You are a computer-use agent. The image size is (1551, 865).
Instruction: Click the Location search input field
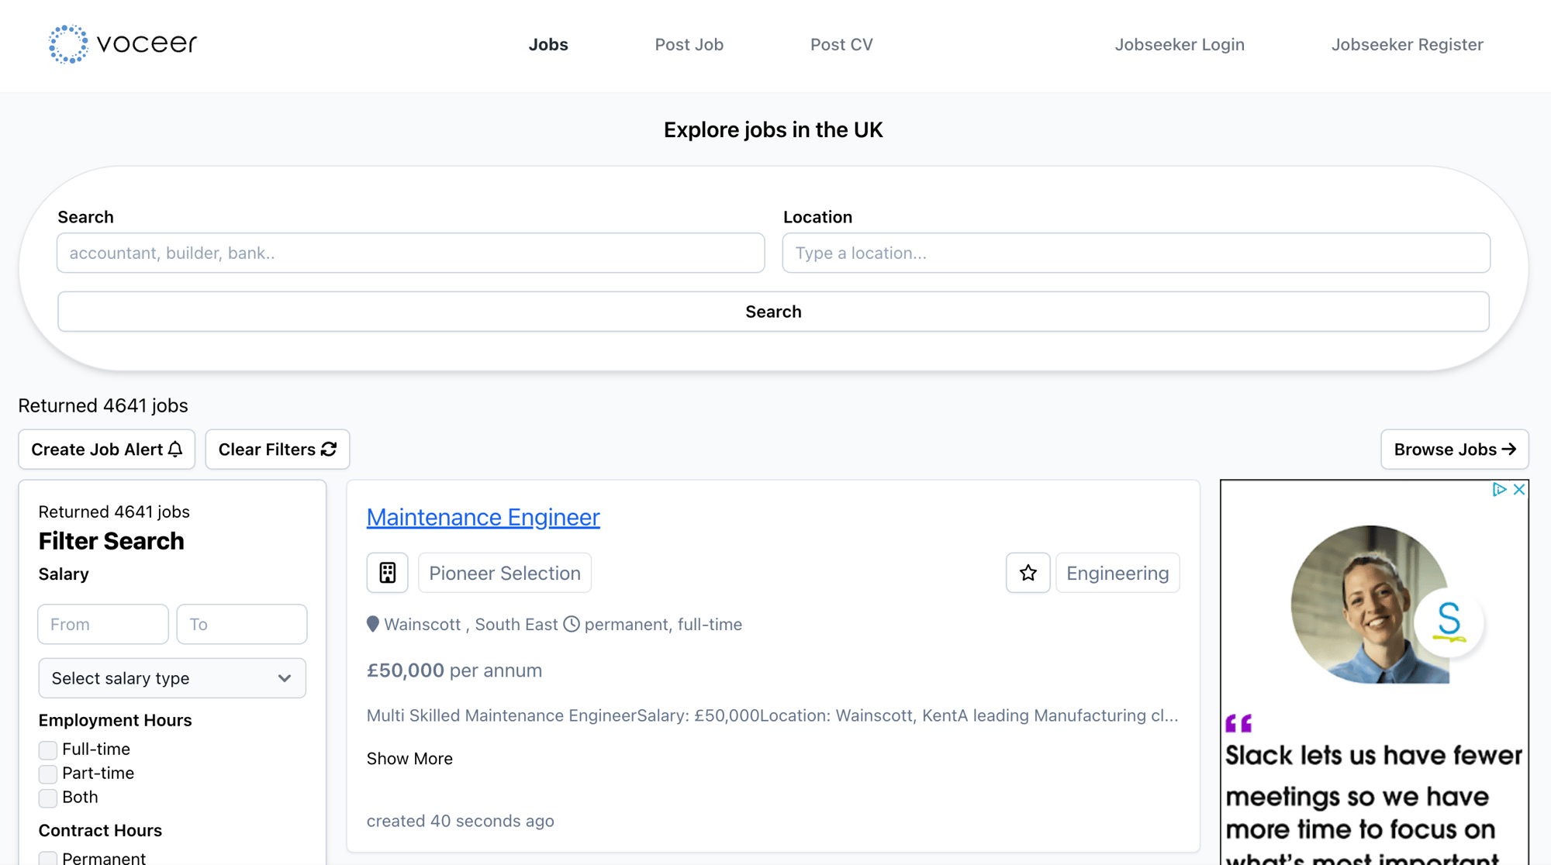(1137, 253)
